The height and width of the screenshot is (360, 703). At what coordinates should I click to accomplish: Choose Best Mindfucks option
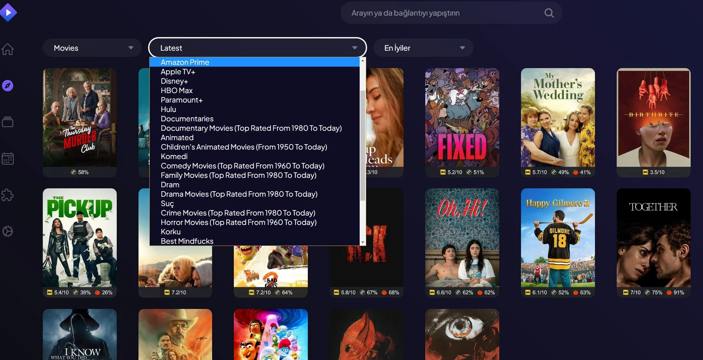click(x=255, y=241)
